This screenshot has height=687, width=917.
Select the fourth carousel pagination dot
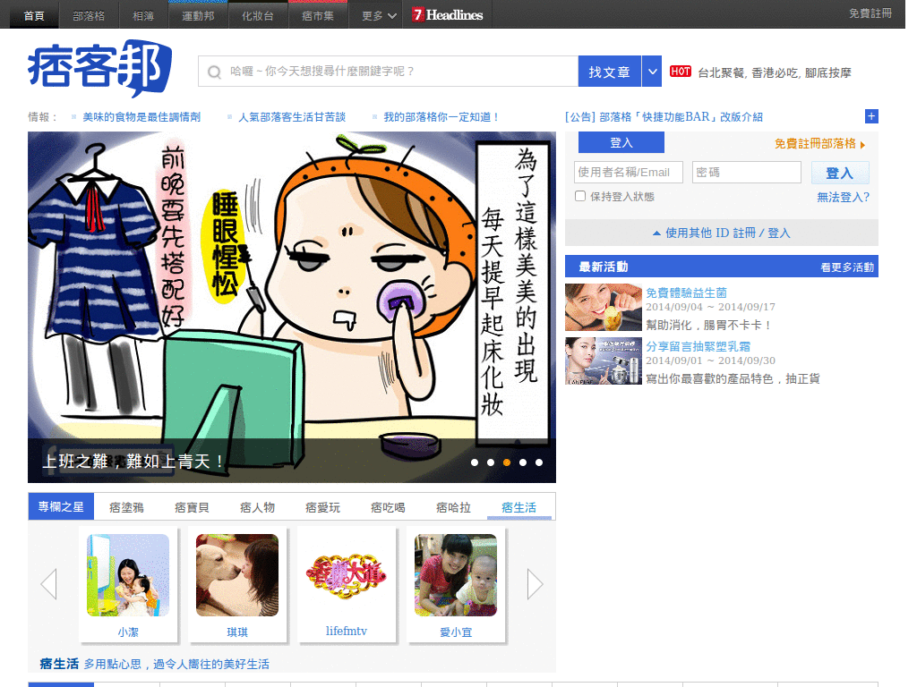[x=523, y=462]
